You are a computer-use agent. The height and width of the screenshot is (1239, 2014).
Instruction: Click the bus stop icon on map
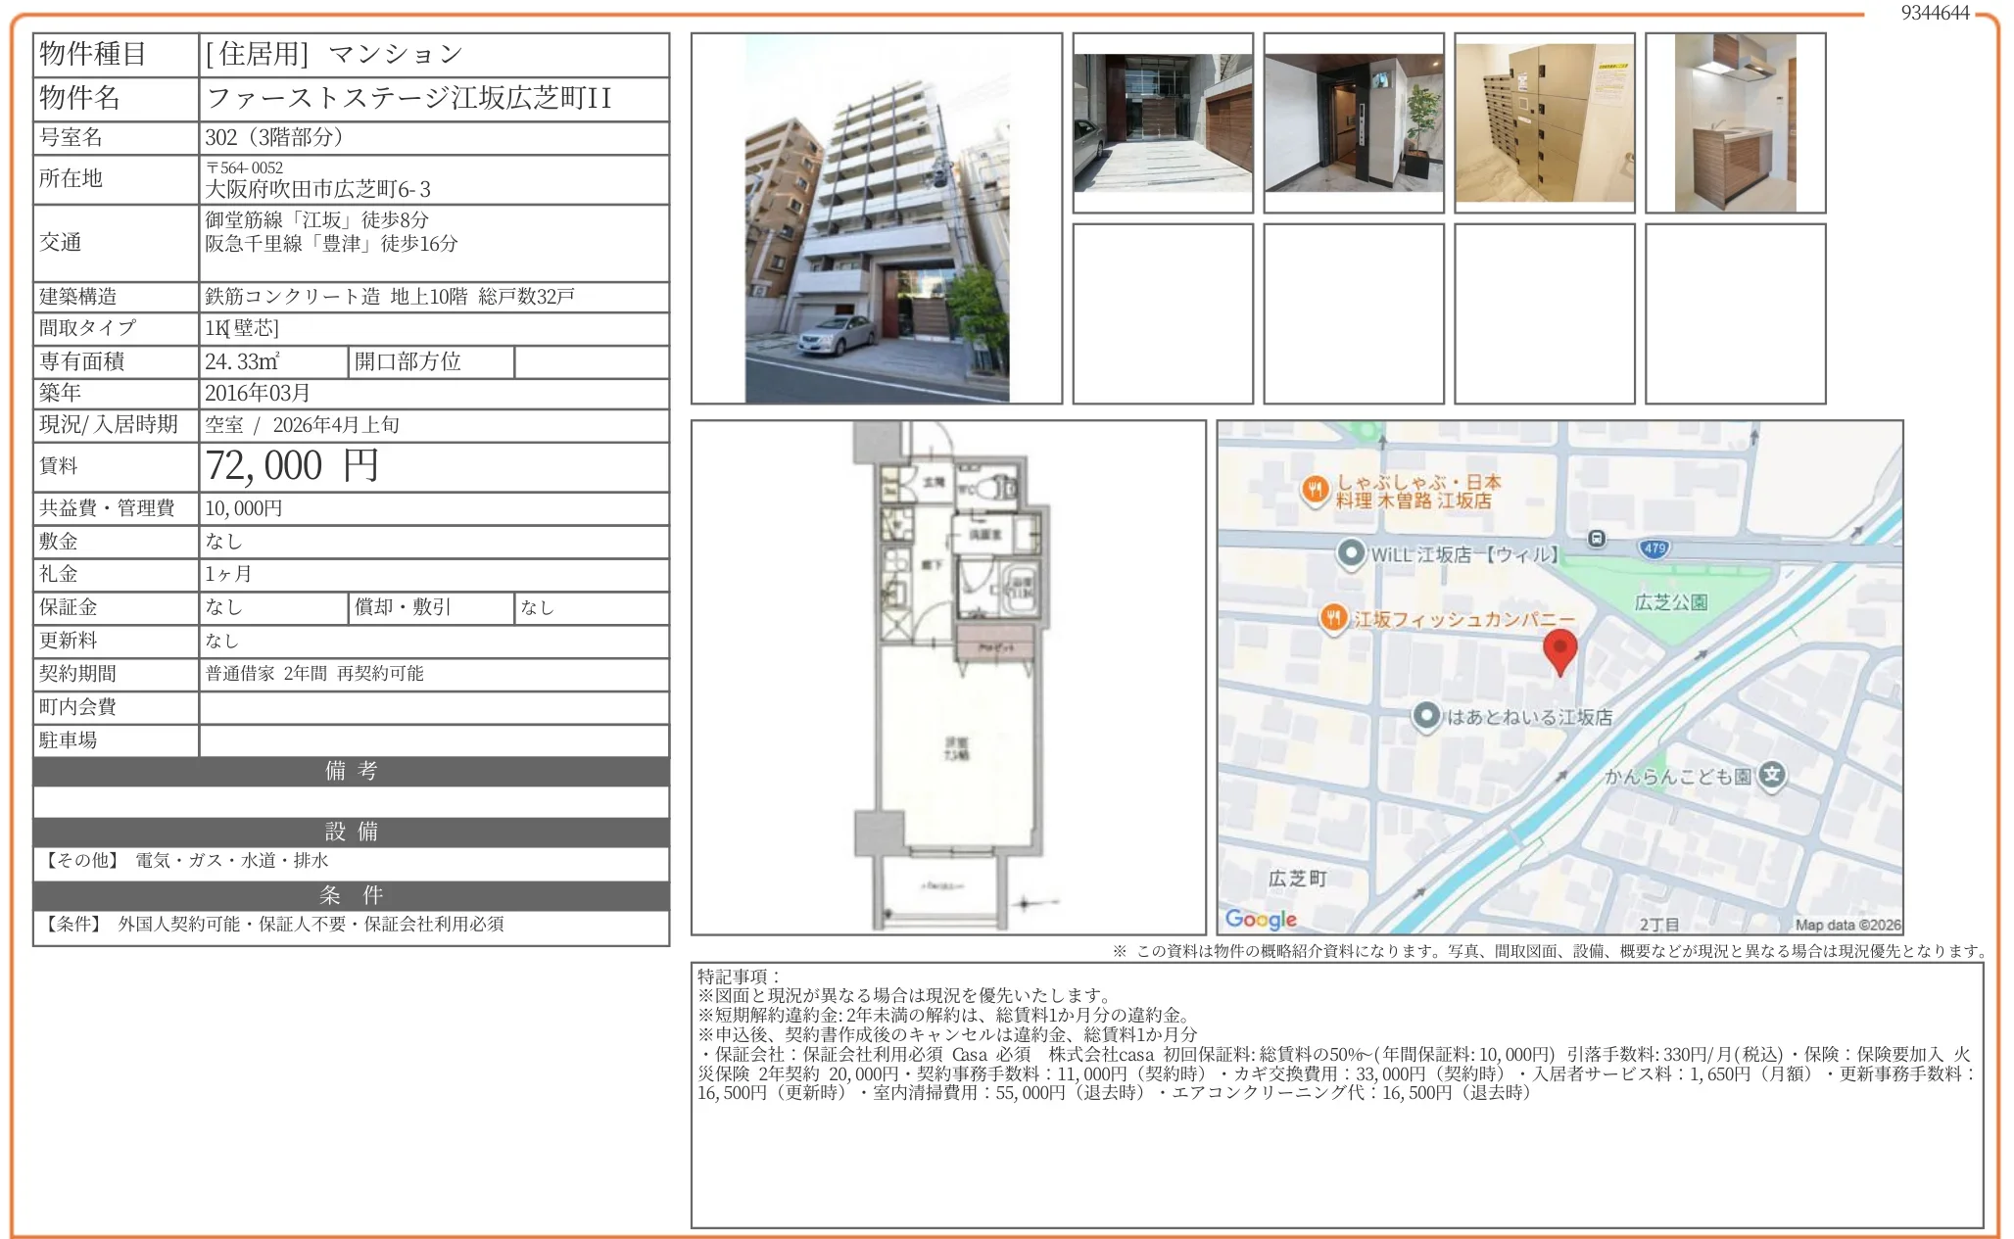pyautogui.click(x=1597, y=539)
